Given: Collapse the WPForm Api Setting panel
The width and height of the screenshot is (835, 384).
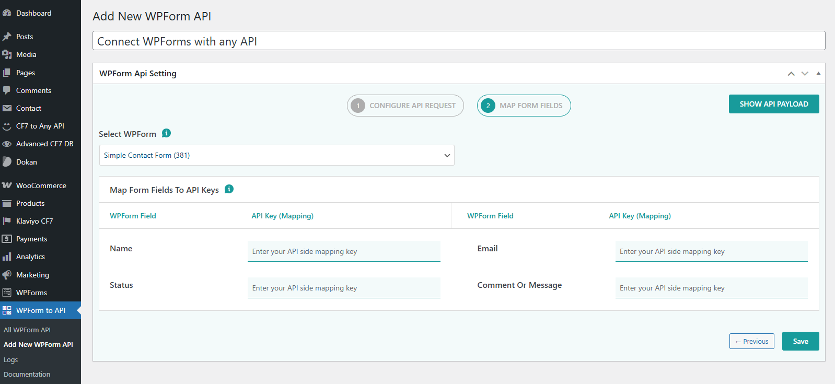Looking at the screenshot, I should (x=818, y=74).
